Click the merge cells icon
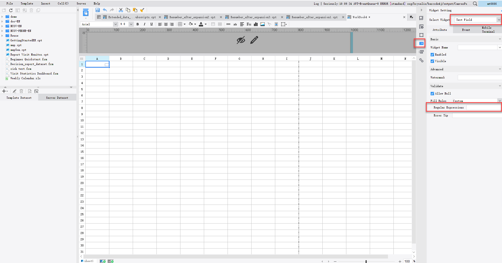This screenshot has height=263, width=502. click(x=213, y=24)
